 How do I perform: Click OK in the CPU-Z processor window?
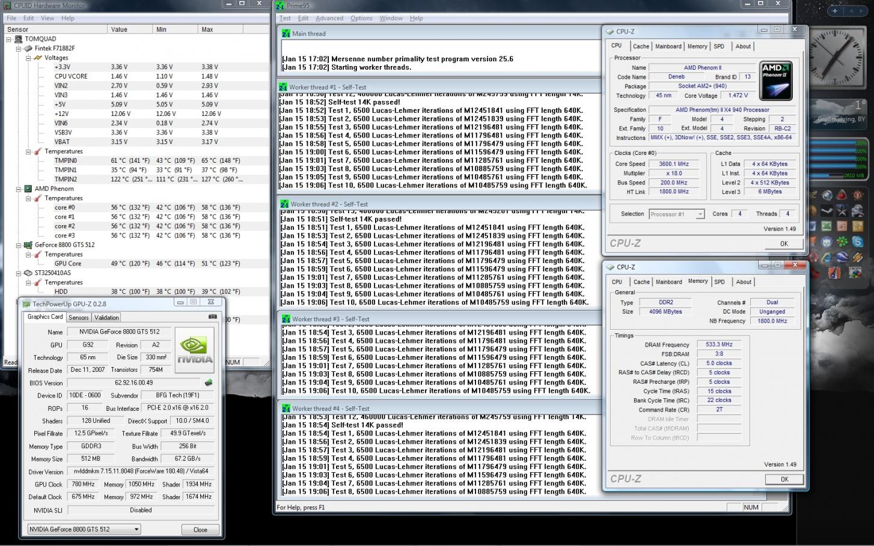click(784, 243)
